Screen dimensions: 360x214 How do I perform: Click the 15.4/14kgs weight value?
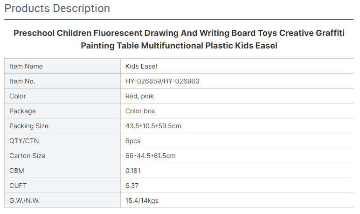pyautogui.click(x=142, y=200)
